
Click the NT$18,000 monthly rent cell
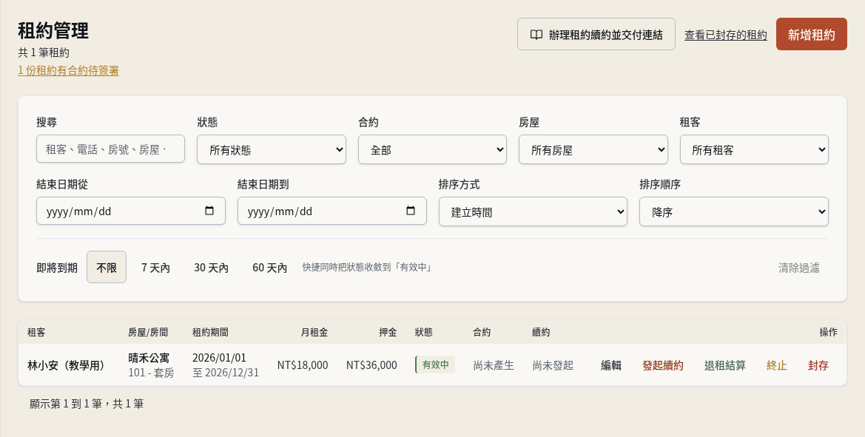[303, 365]
